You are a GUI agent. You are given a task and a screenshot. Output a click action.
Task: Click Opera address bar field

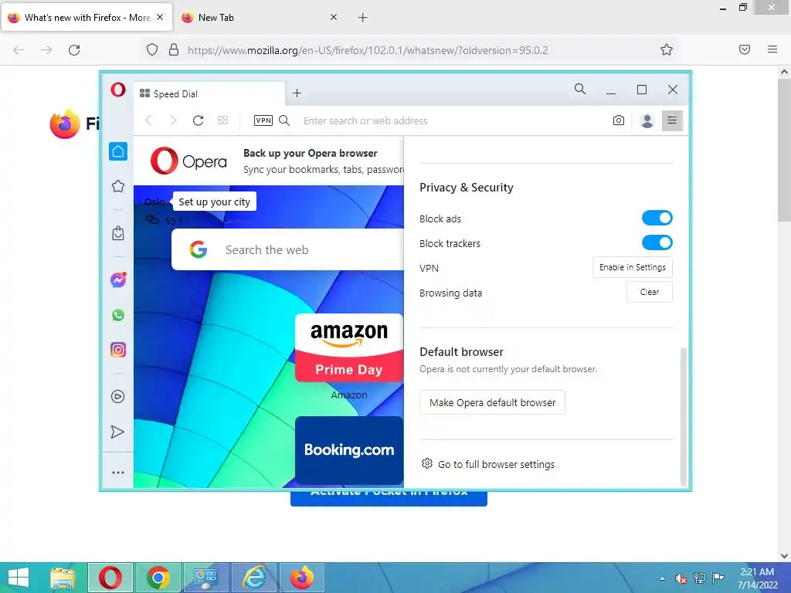click(x=454, y=120)
